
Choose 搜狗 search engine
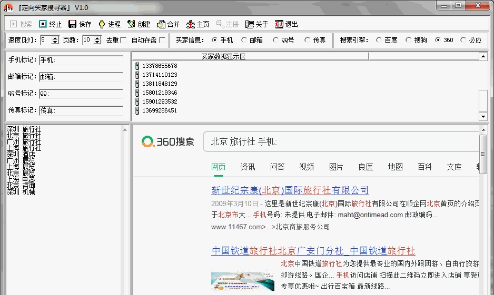[408, 40]
